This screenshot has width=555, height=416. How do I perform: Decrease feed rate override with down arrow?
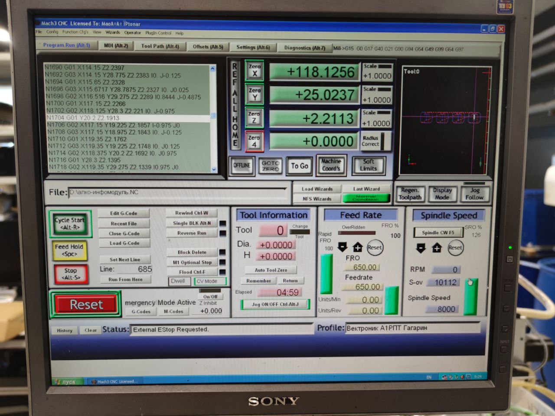click(x=343, y=247)
